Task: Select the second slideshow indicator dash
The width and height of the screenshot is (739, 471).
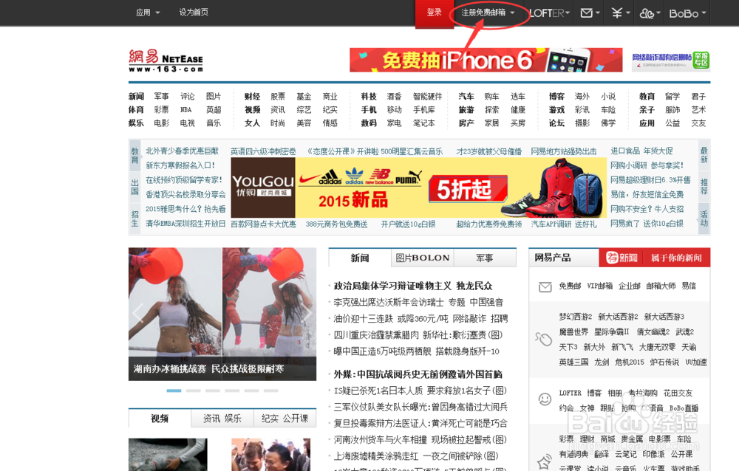Action: (x=193, y=391)
